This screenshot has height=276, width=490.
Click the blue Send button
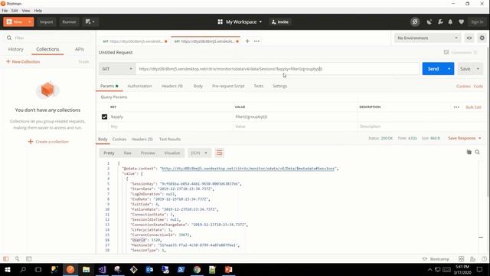(433, 69)
